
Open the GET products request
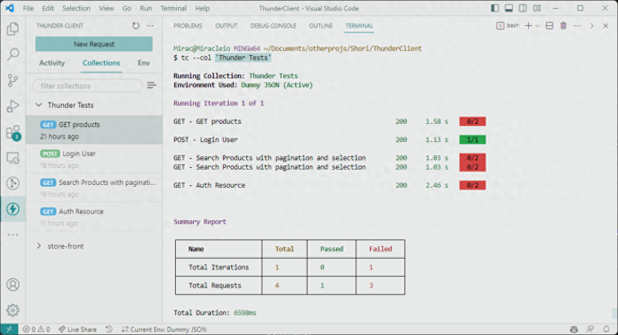coord(94,130)
